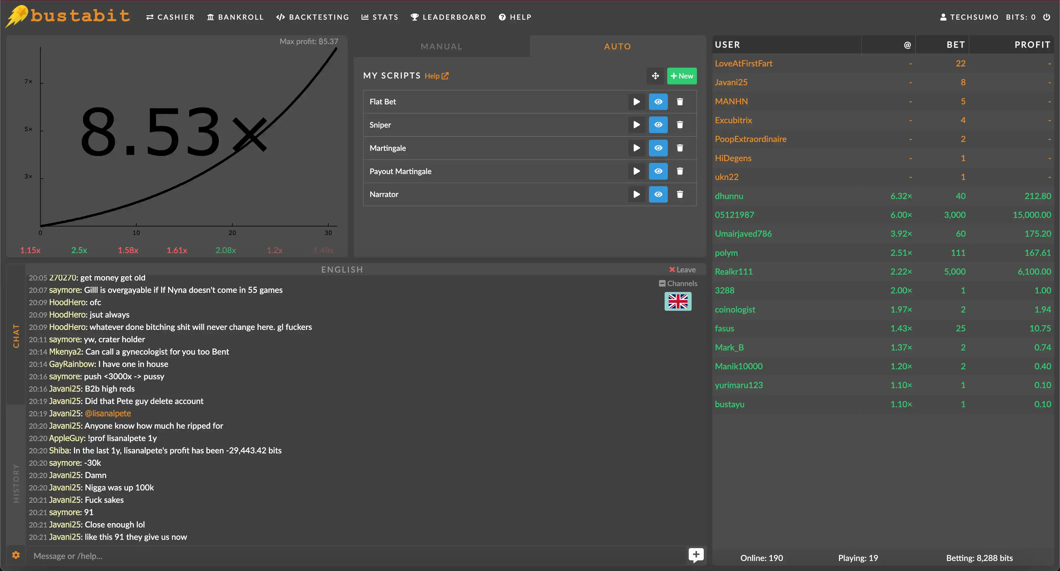1060x571 pixels.
Task: Toggle view of Flat Bet script
Action: (x=658, y=101)
